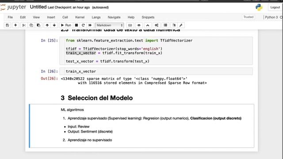The height and width of the screenshot is (159, 283).
Task: Click the test_x_vector transform line
Action: [x=107, y=61]
